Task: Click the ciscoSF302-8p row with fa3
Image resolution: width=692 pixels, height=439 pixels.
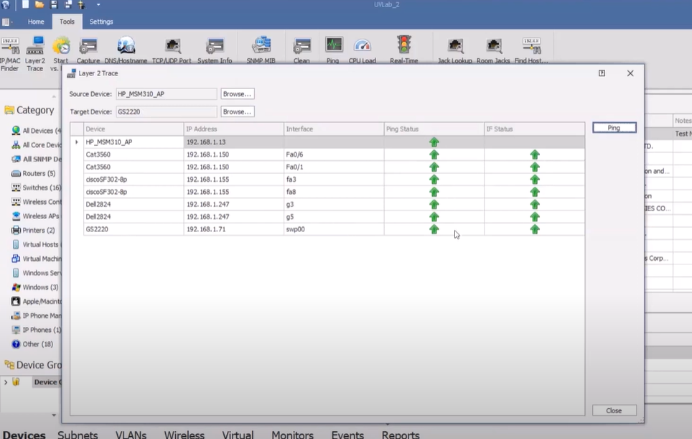Action: pos(334,180)
